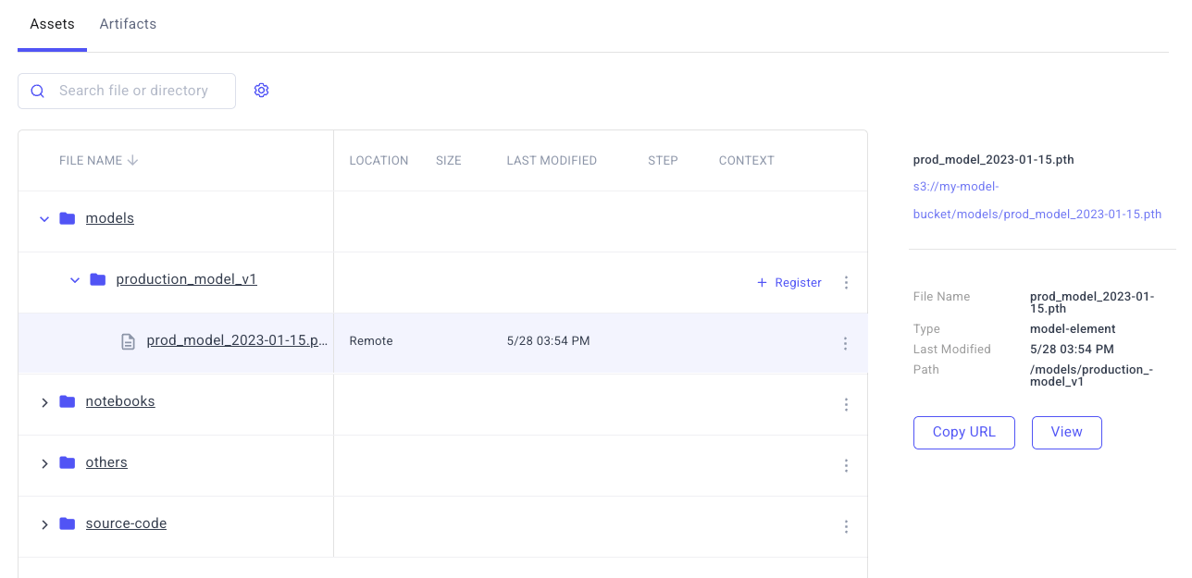Click the source-code folder icon
1192x578 pixels.
[x=67, y=523]
